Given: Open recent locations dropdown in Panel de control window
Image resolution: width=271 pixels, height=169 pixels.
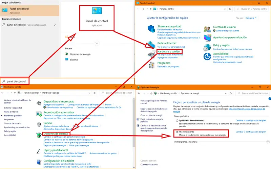Looking at the screenshot, I should tap(147, 9).
